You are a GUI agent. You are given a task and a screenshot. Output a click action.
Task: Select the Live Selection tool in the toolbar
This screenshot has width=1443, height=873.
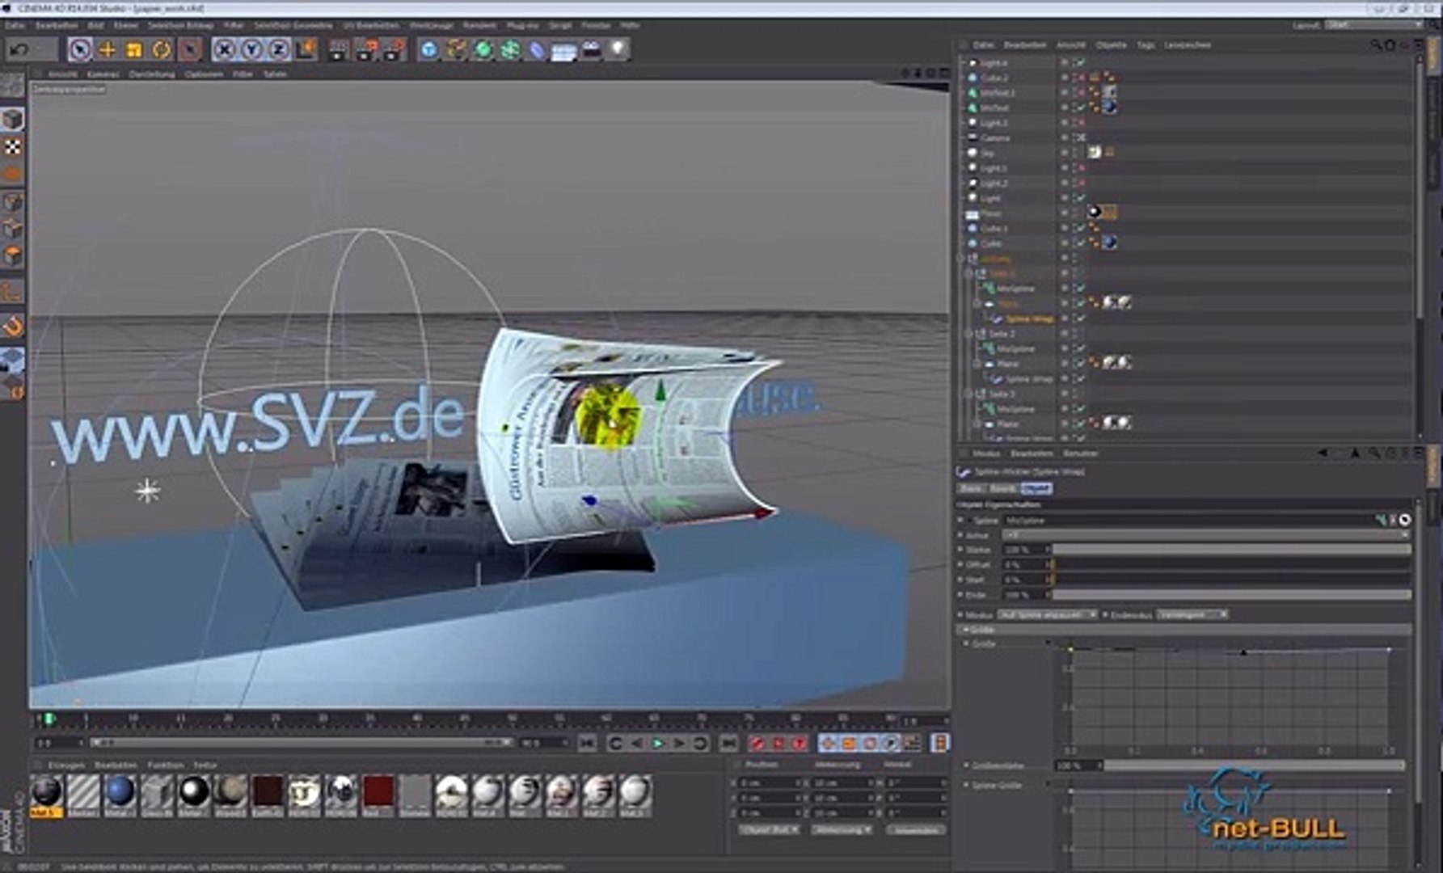point(80,50)
